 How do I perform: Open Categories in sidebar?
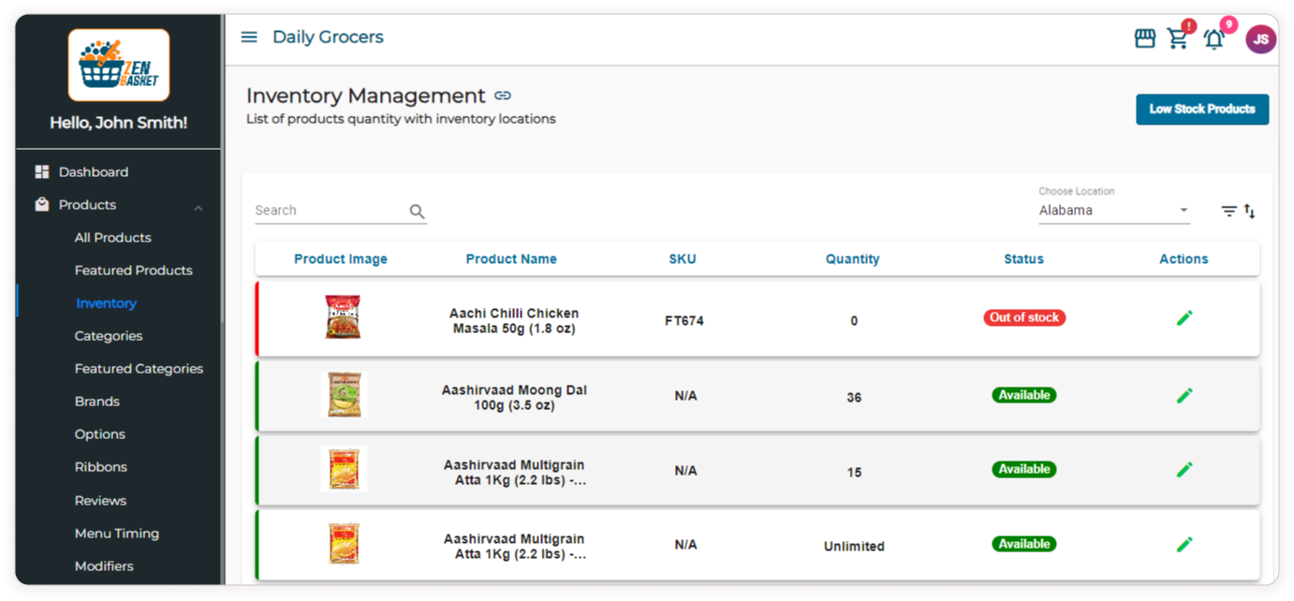tap(109, 336)
